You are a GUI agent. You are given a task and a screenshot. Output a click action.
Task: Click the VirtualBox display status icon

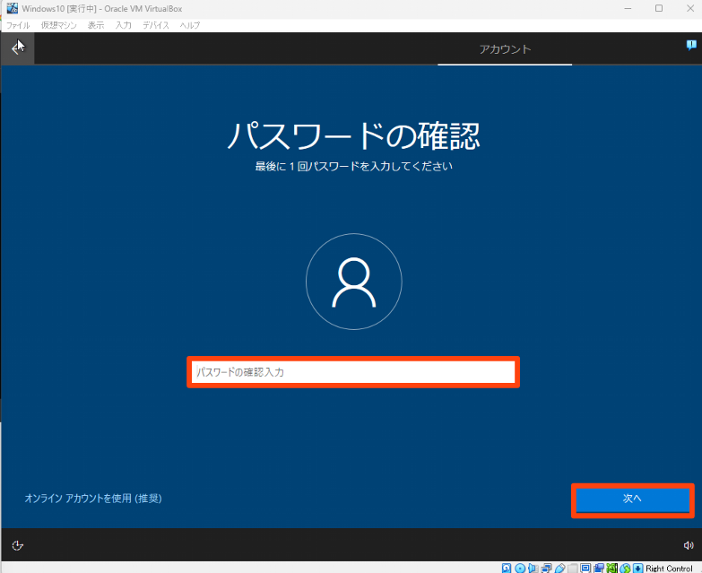tap(585, 569)
